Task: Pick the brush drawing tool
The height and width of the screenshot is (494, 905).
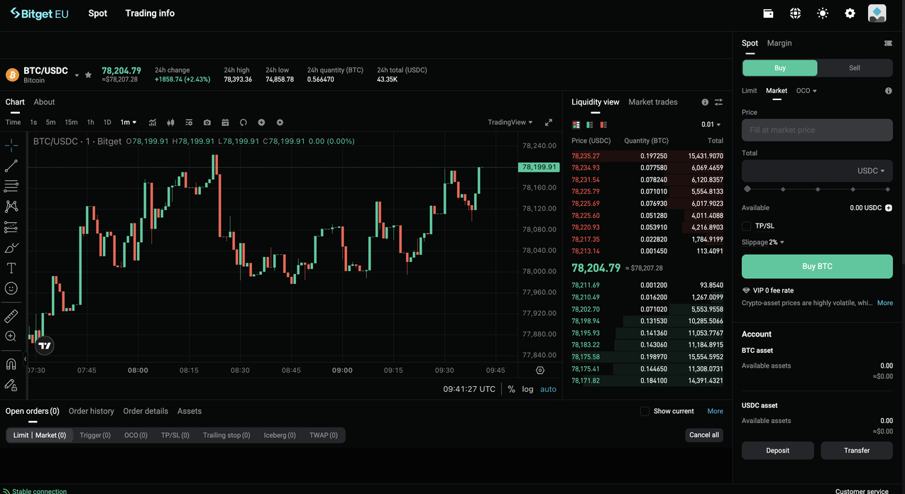Action: pos(11,248)
